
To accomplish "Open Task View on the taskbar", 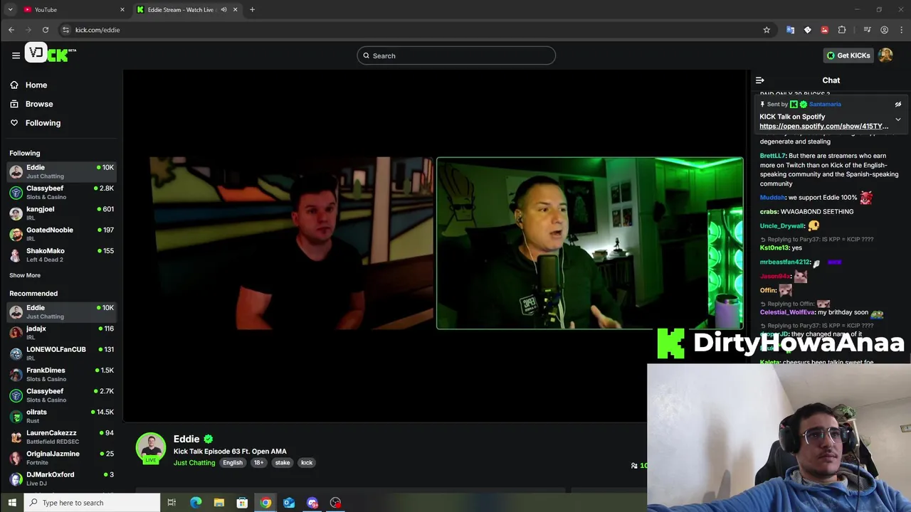I will pos(172,503).
